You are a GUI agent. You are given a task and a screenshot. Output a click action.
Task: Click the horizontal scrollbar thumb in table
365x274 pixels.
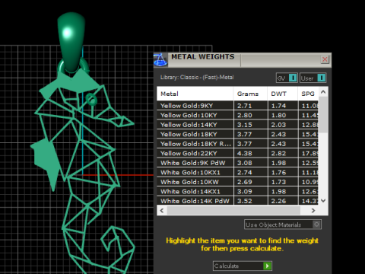coord(233,210)
